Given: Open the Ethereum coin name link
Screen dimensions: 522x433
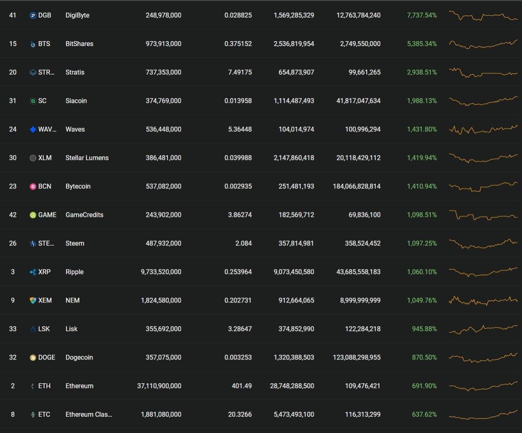Looking at the screenshot, I should [80, 386].
